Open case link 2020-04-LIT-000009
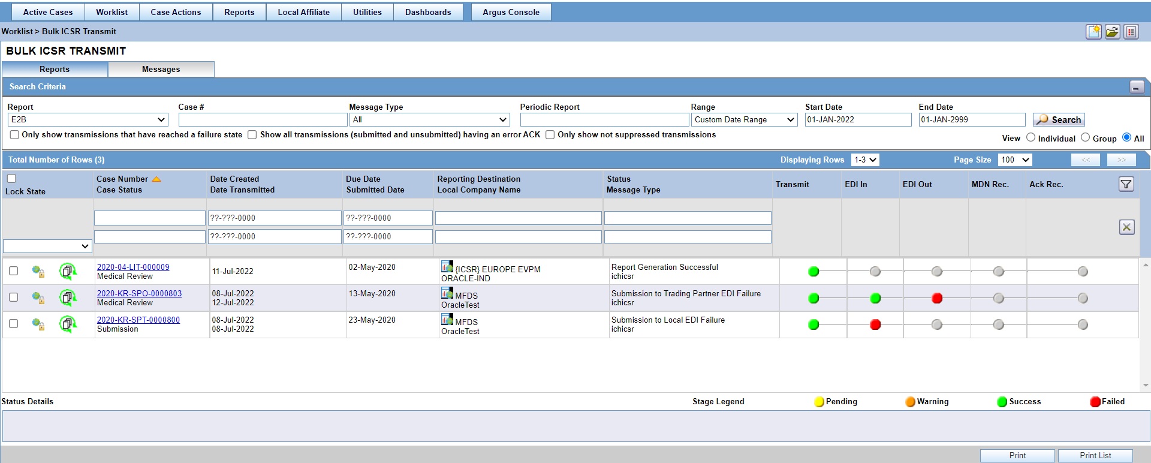 (133, 267)
